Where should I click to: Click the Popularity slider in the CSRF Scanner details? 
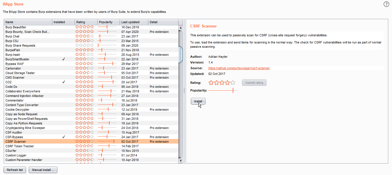coord(223,90)
